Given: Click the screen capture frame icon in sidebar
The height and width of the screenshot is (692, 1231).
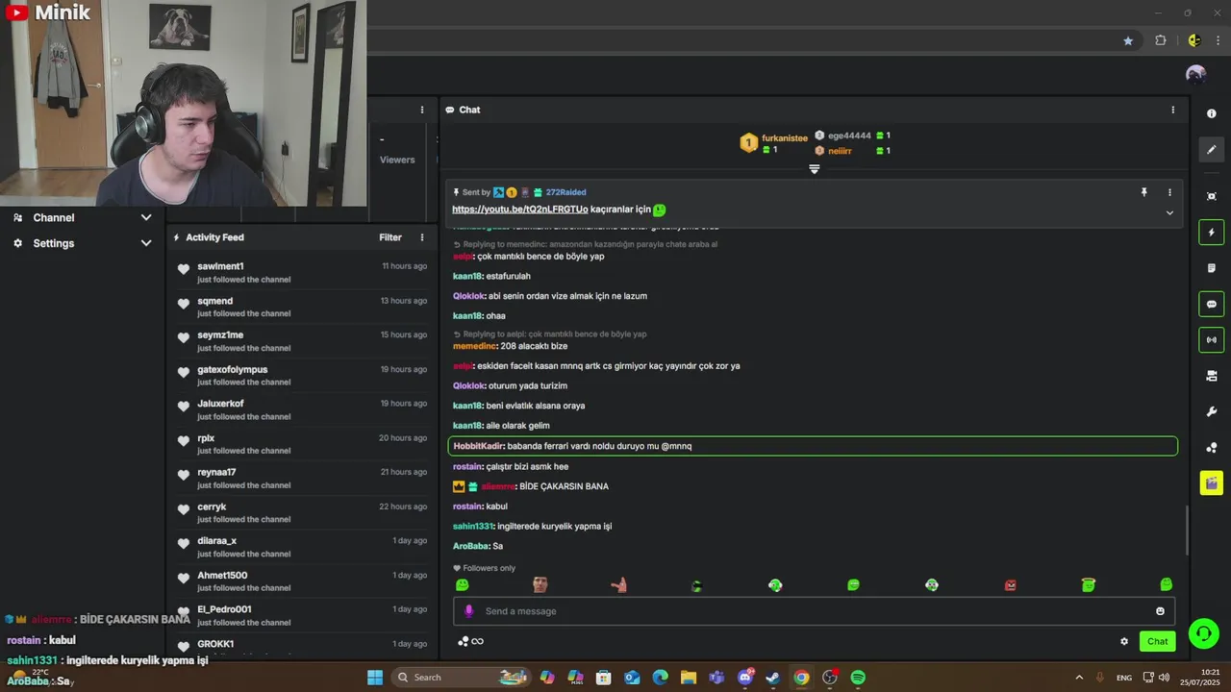Looking at the screenshot, I should pos(1211,196).
